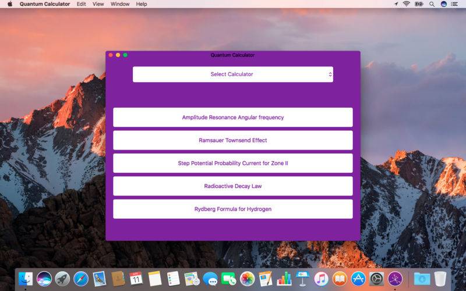466x291 pixels.
Task: Open Notification Center list icon
Action: (454, 4)
